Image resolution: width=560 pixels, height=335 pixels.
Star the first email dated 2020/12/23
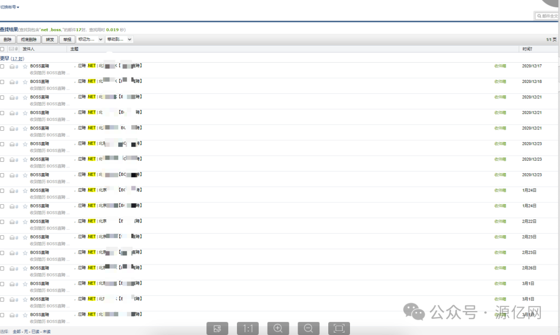click(x=25, y=144)
